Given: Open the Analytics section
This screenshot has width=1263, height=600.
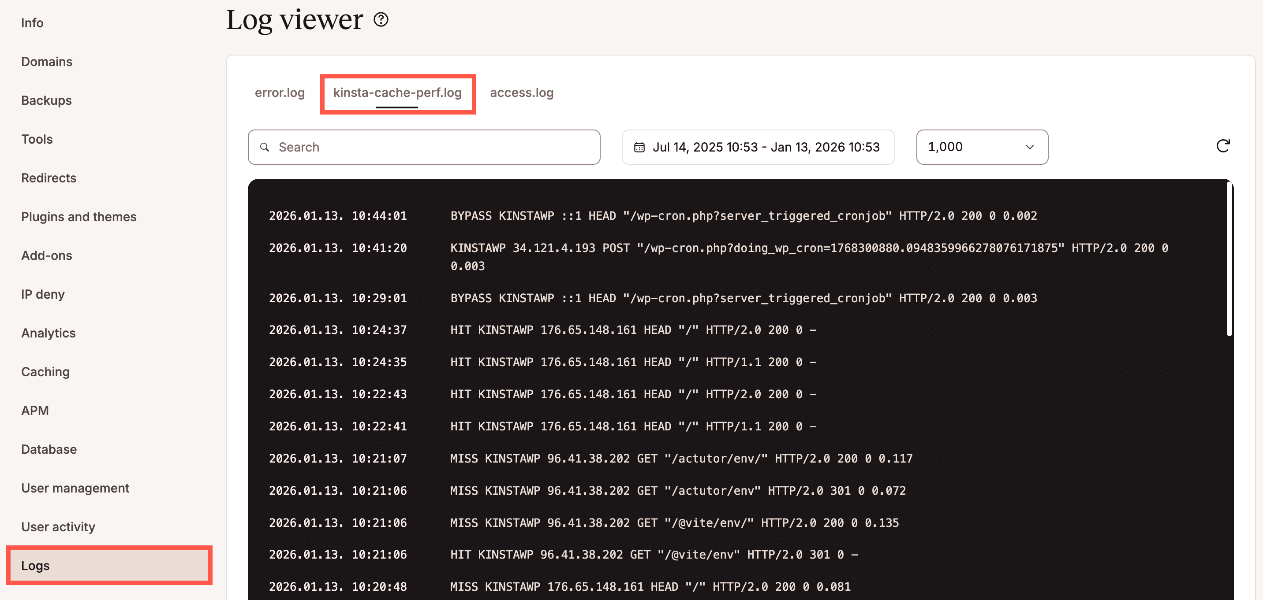Looking at the screenshot, I should (48, 333).
